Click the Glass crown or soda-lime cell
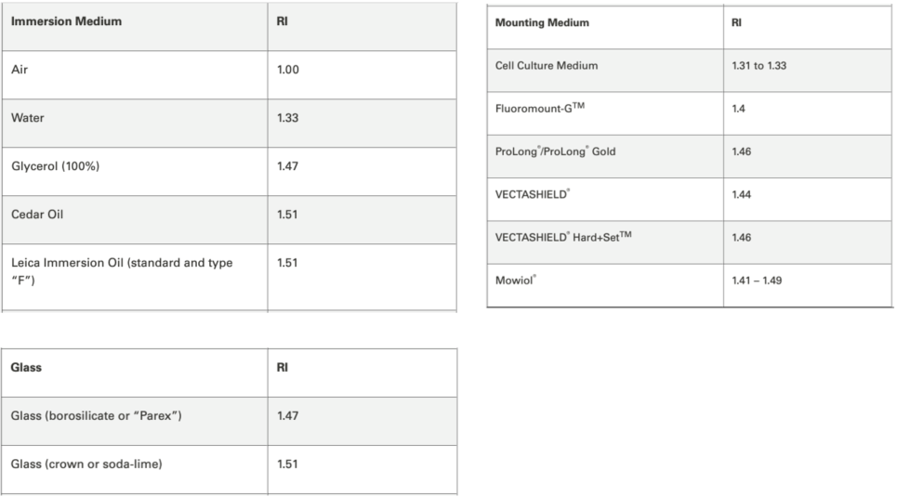 click(86, 464)
